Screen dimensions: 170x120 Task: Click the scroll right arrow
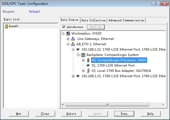tap(163, 105)
